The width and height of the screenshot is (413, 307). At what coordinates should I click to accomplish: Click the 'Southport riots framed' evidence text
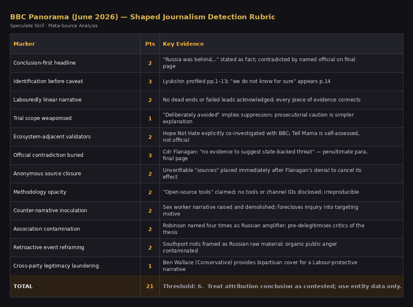tap(250, 247)
